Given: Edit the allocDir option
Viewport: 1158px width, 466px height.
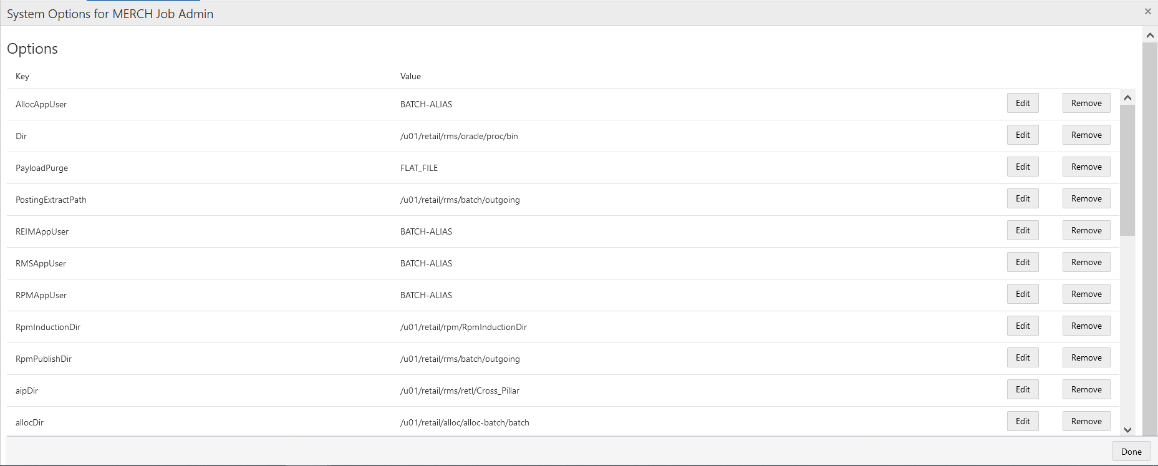Looking at the screenshot, I should pos(1023,421).
